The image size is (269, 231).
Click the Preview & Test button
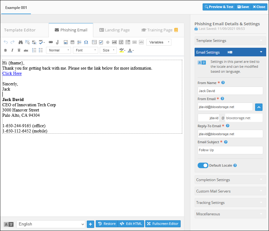pos(219,7)
